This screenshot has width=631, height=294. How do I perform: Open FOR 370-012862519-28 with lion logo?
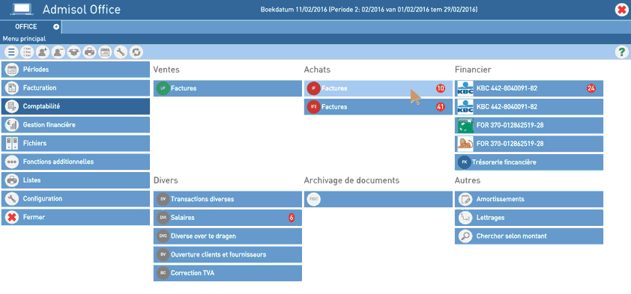click(x=529, y=144)
